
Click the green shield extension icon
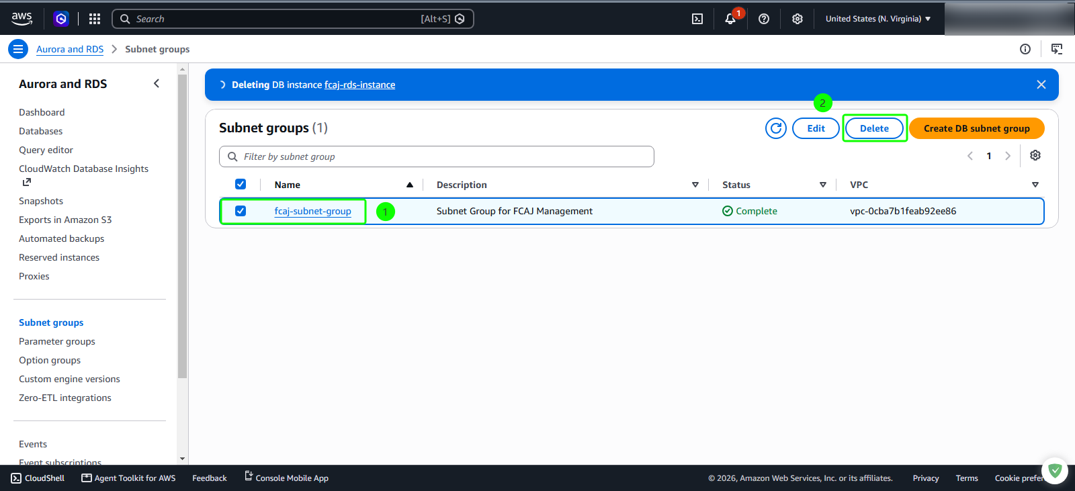click(1055, 471)
